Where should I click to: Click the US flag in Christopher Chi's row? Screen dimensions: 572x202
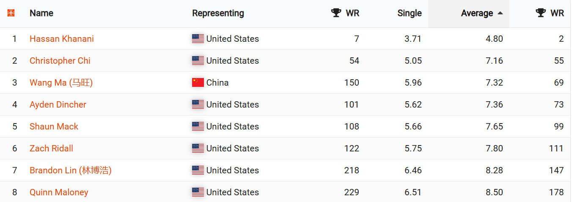(198, 61)
